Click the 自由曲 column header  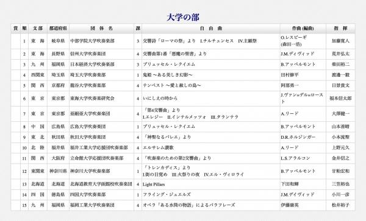(x=211, y=29)
